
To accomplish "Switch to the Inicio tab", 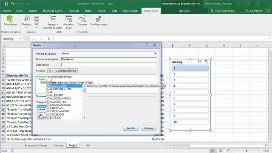I will pos(19,11).
